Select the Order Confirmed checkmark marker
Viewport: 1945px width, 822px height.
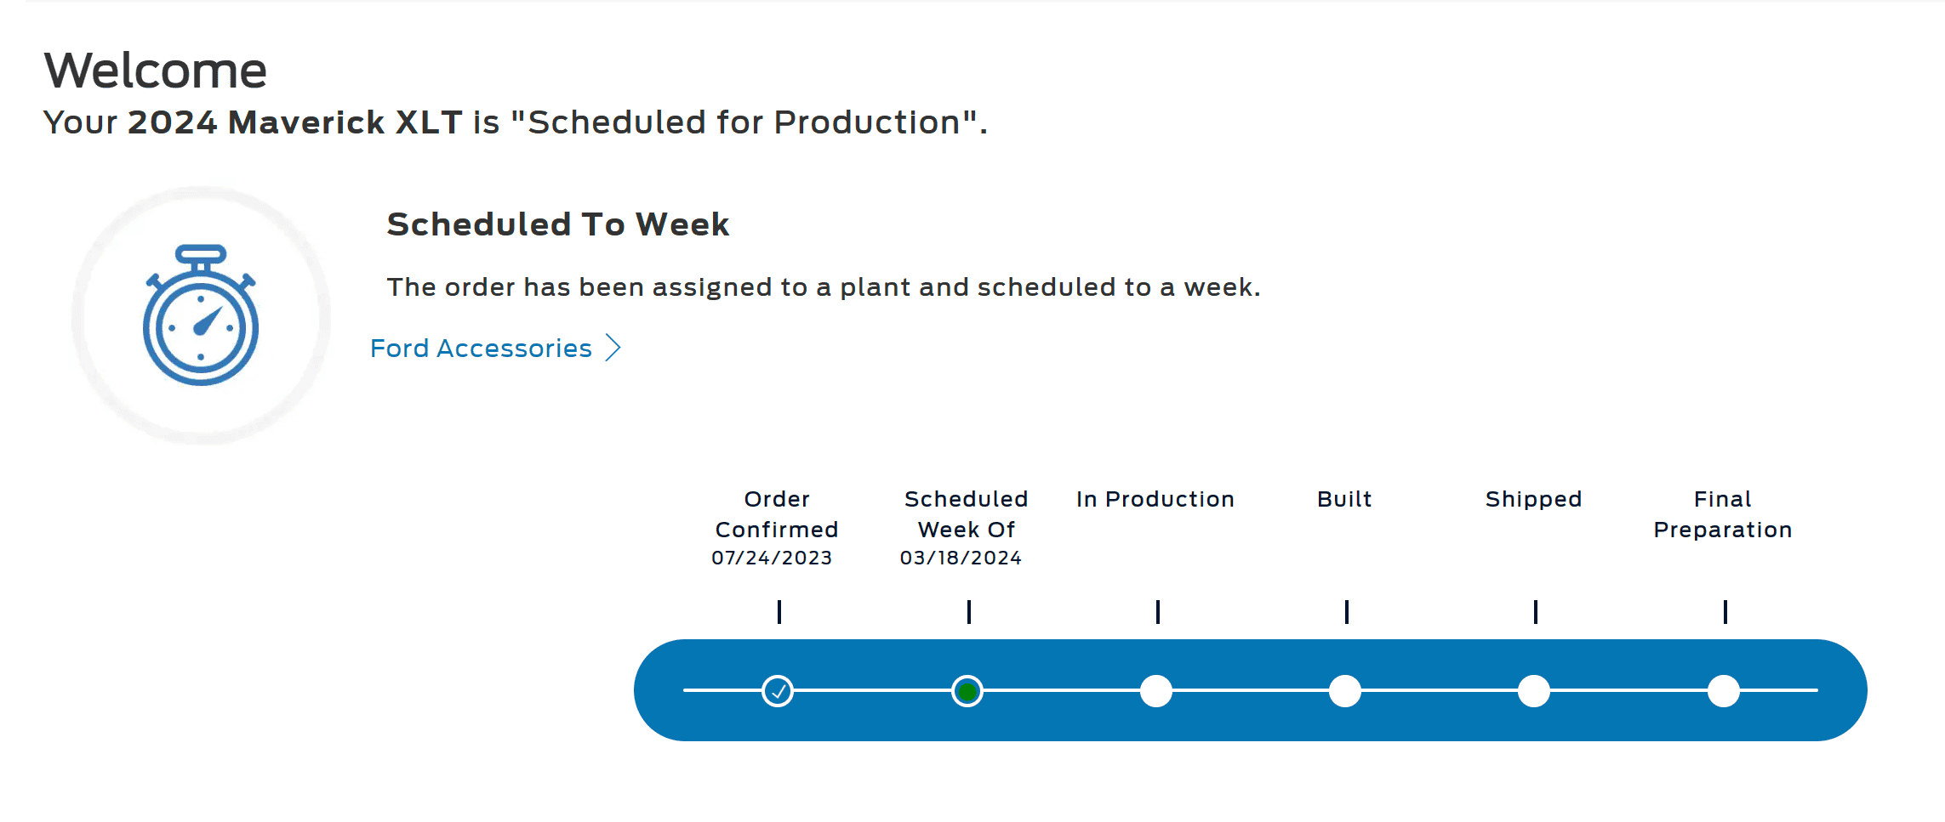(x=778, y=691)
